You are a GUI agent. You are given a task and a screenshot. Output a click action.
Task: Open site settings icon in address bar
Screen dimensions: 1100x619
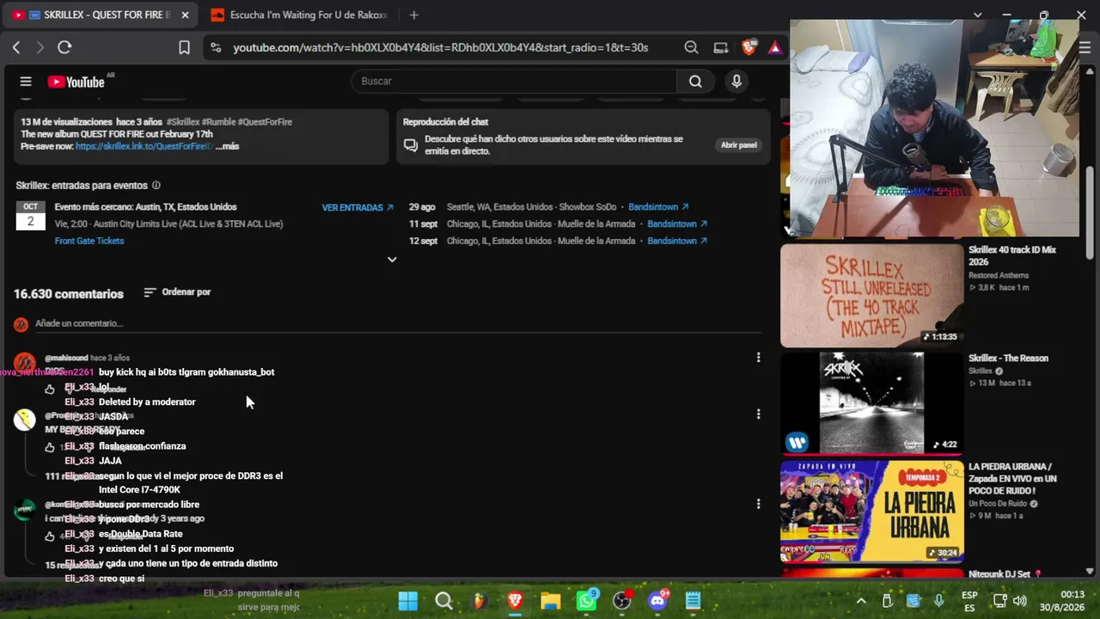(x=215, y=47)
